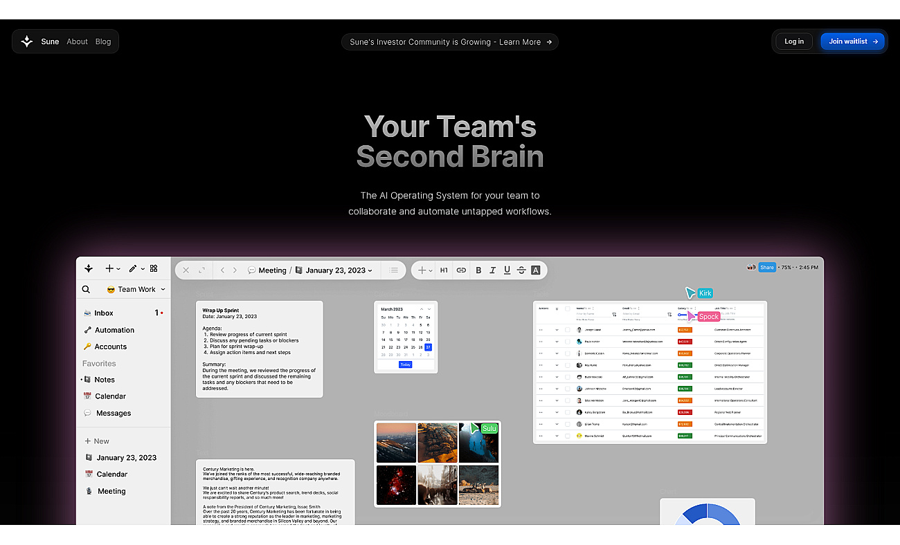Toggle bold formatting in editor toolbar

(x=478, y=270)
